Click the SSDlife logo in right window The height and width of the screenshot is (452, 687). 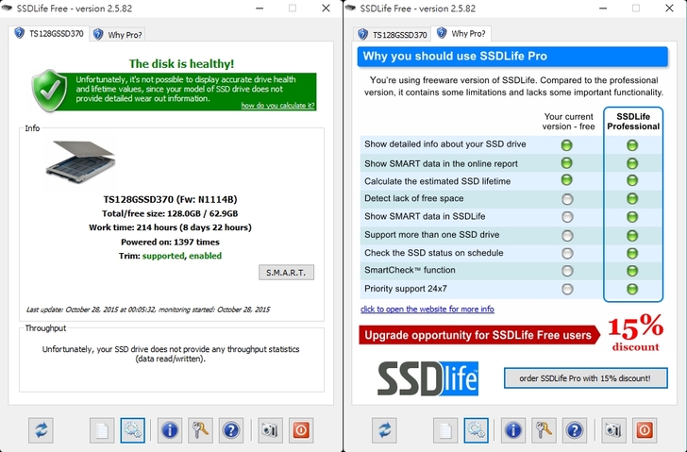point(427,378)
